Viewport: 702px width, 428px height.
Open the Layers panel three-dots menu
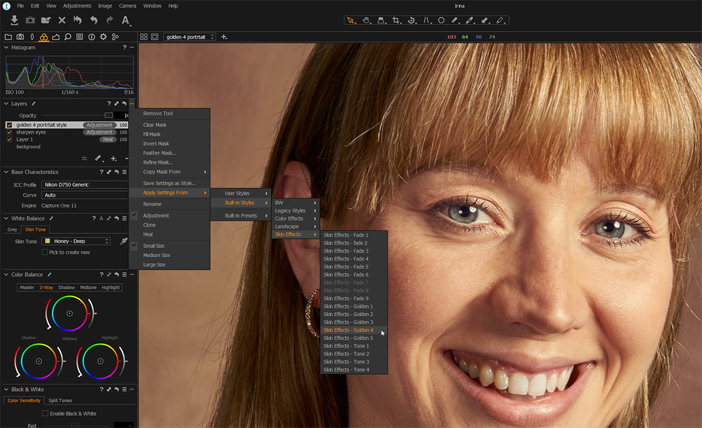coord(132,103)
